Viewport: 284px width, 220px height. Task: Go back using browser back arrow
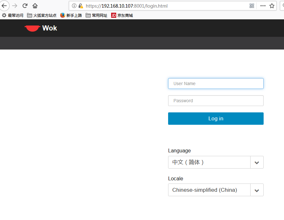tap(4, 6)
